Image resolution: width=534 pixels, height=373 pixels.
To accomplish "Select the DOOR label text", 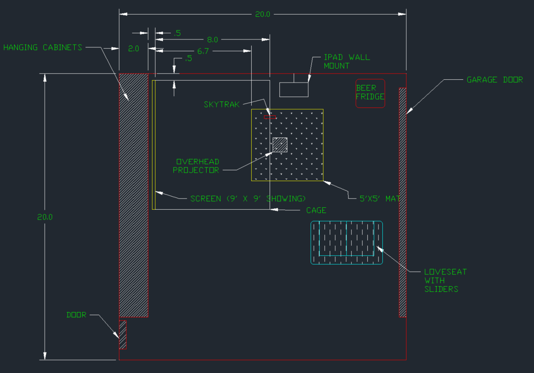I will click(x=76, y=315).
